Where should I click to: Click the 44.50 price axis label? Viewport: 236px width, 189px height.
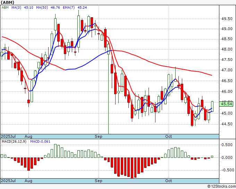coord(227,124)
